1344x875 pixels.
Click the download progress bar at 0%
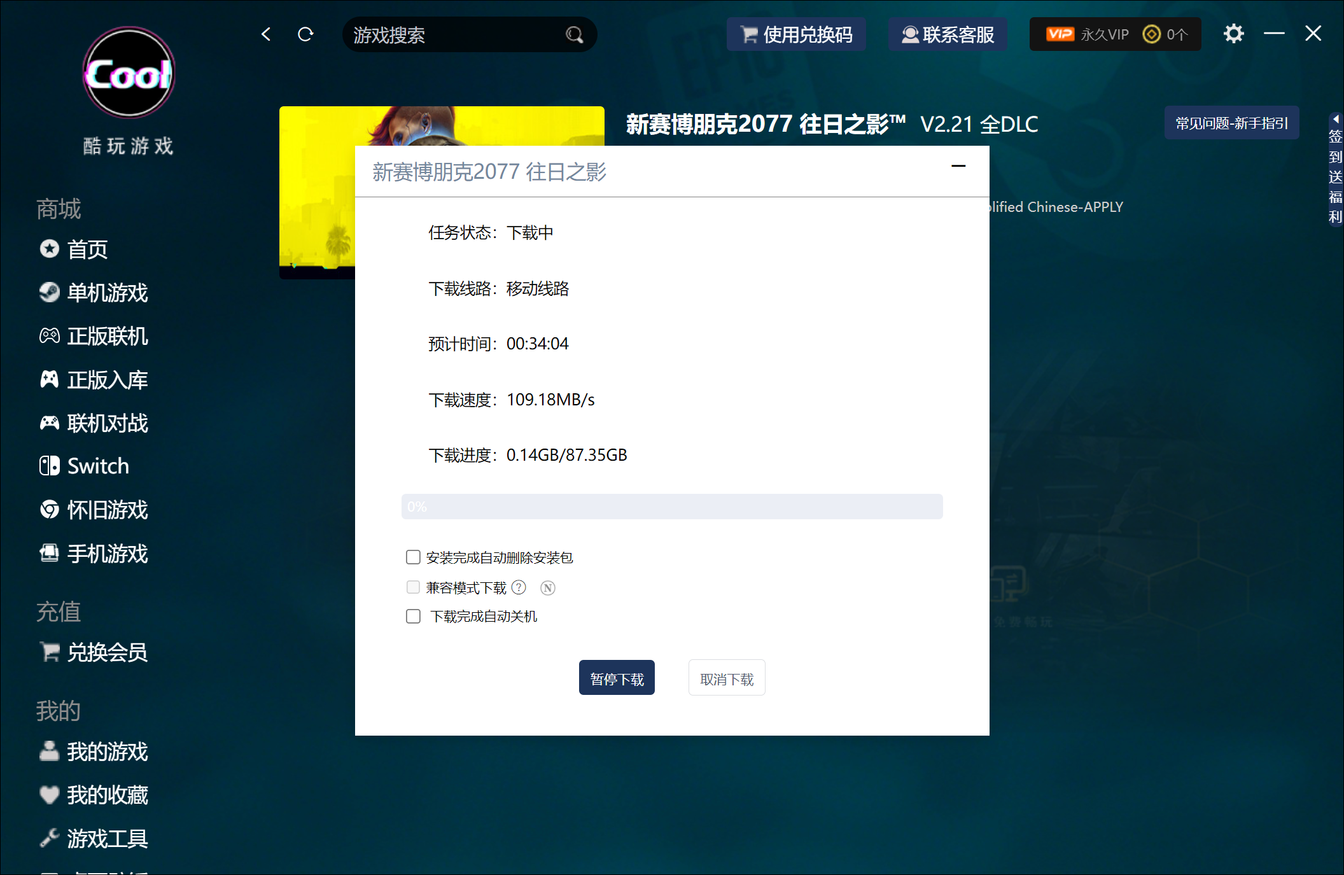(x=672, y=507)
